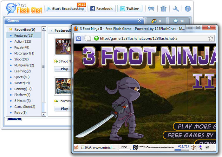Image resolution: width=222 pixels, height=157 pixels.
Task: Click the favorite icon next to Commando
Action: click(x=56, y=101)
